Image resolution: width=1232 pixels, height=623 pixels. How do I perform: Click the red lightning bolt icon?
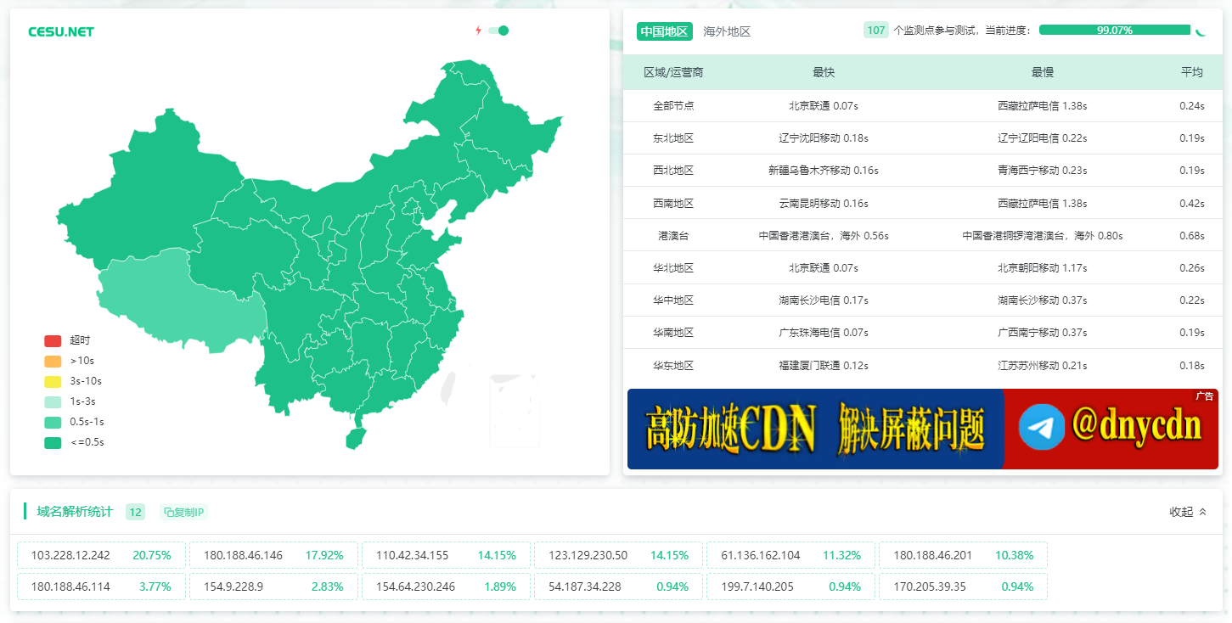(478, 31)
